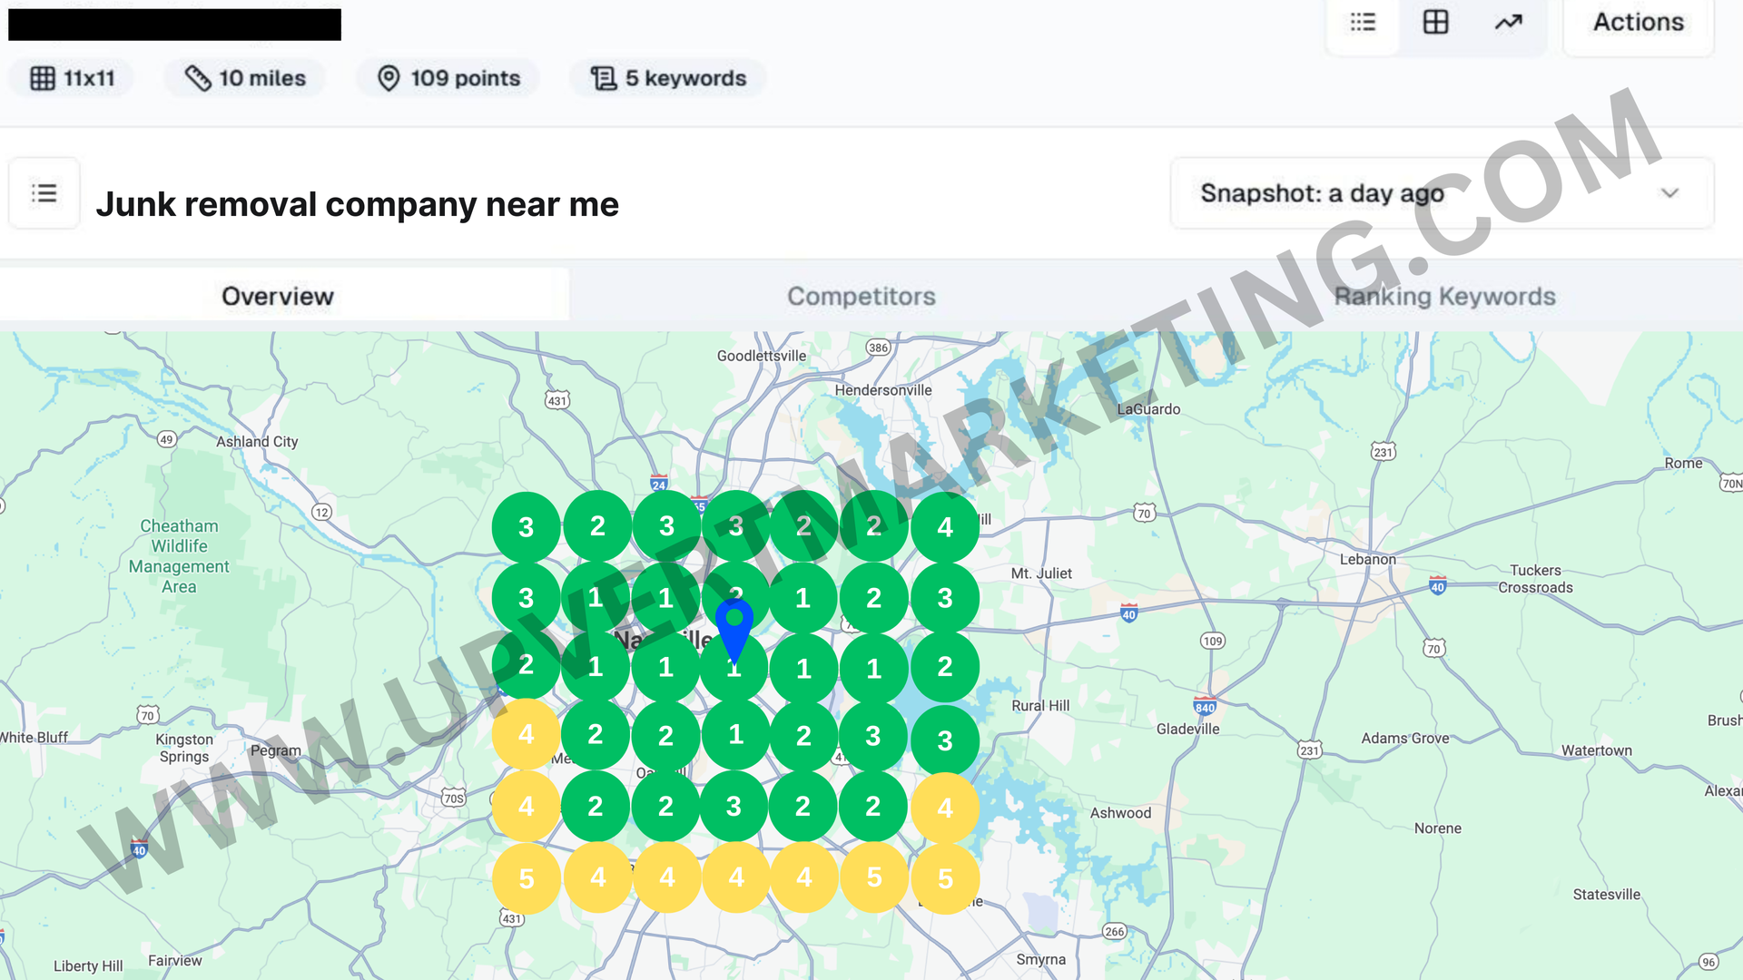
Task: Click Pegram label on map
Action: tap(276, 750)
